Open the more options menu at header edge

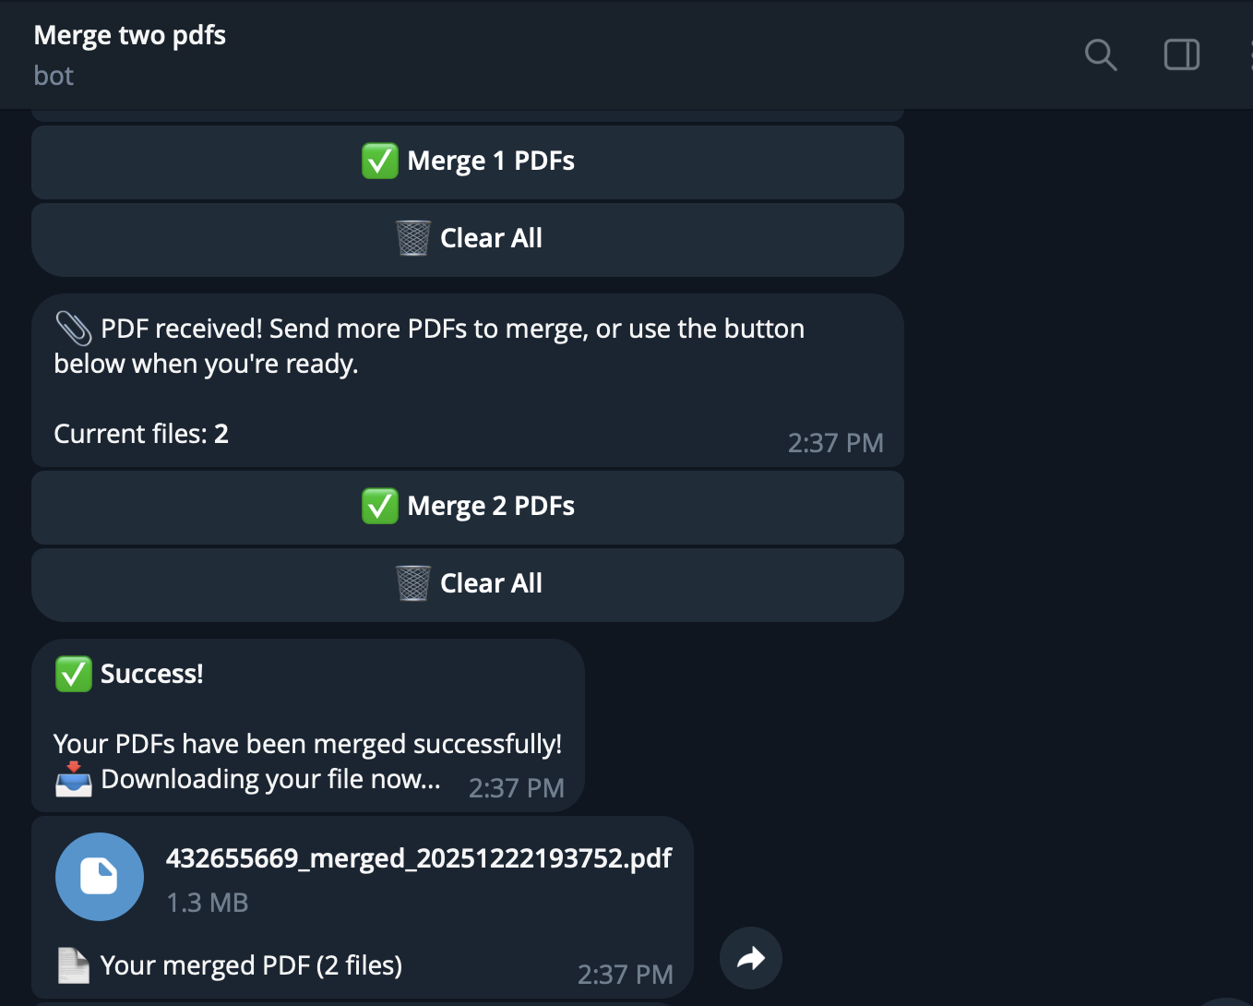click(1249, 55)
